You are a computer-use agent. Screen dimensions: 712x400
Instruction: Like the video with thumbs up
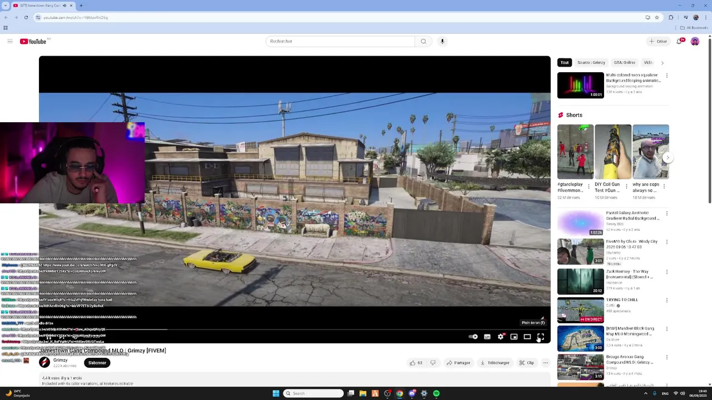[x=416, y=363]
